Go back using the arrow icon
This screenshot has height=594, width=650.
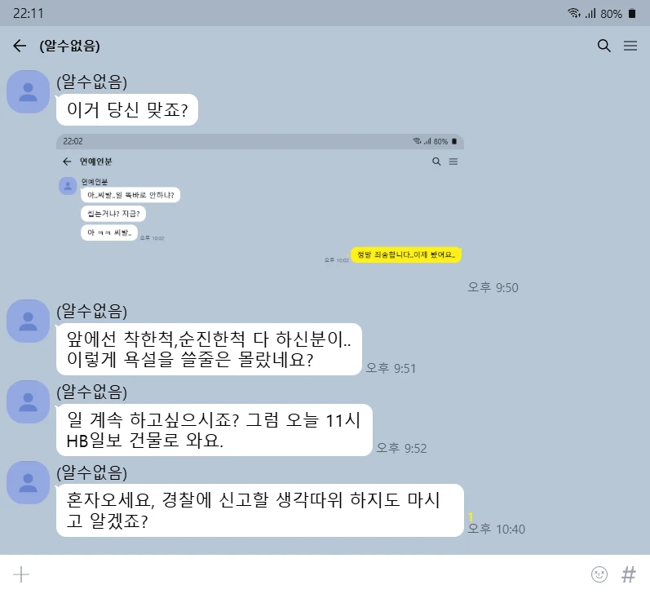pyautogui.click(x=20, y=46)
